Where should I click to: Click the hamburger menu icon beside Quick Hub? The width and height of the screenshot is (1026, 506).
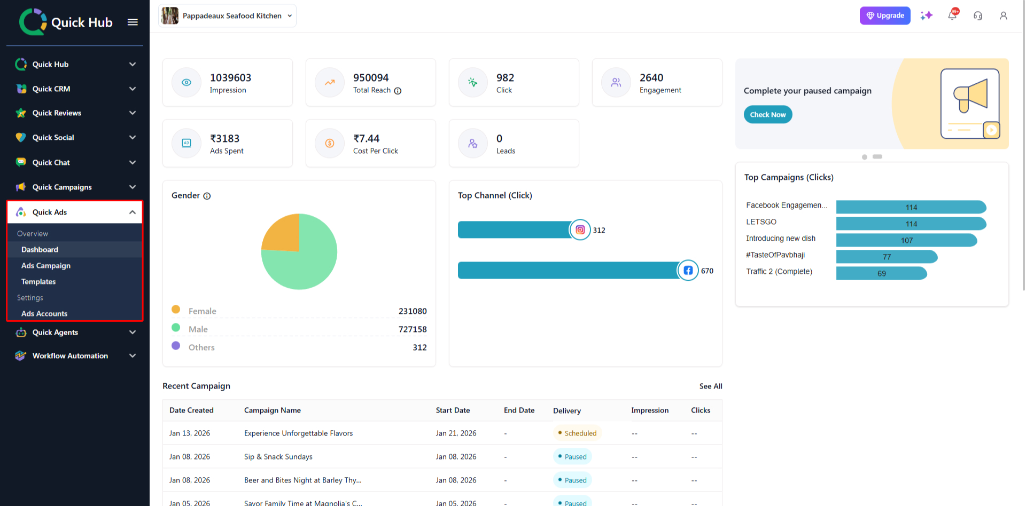[133, 22]
